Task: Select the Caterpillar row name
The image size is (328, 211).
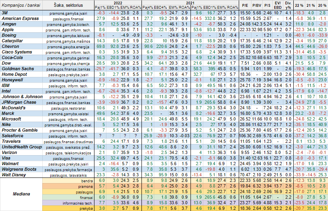Action: [x=22, y=41]
